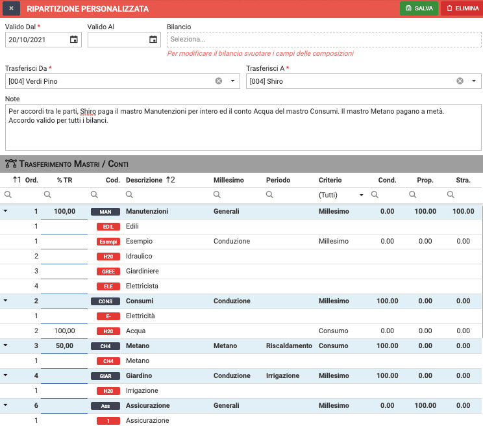Click the green SALVA button

(x=419, y=8)
